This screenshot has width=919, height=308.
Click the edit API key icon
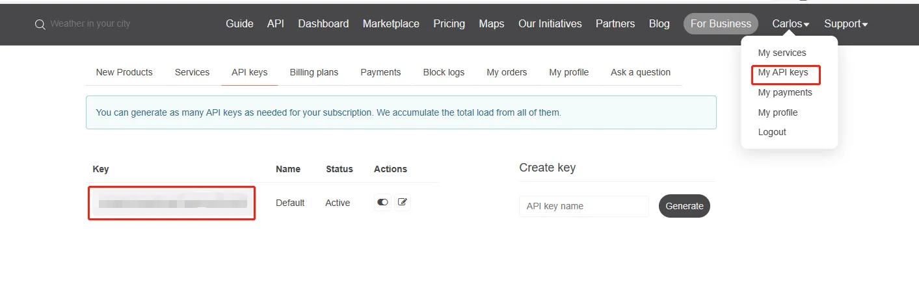tap(403, 202)
